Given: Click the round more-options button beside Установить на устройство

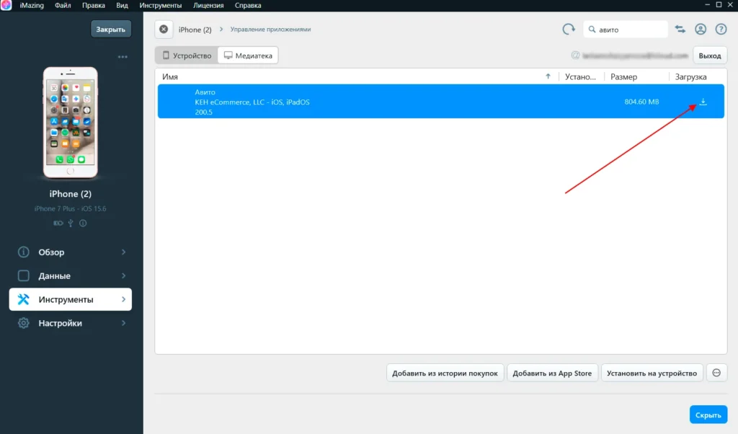Looking at the screenshot, I should coord(716,373).
